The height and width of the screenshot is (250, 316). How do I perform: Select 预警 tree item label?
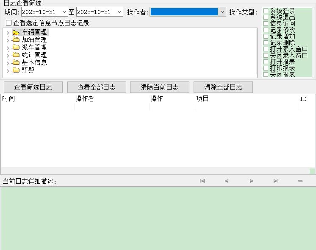pyautogui.click(x=28, y=70)
